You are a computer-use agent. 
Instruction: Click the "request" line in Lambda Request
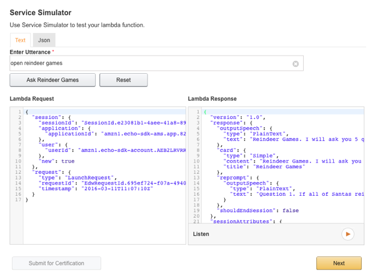click(x=51, y=172)
